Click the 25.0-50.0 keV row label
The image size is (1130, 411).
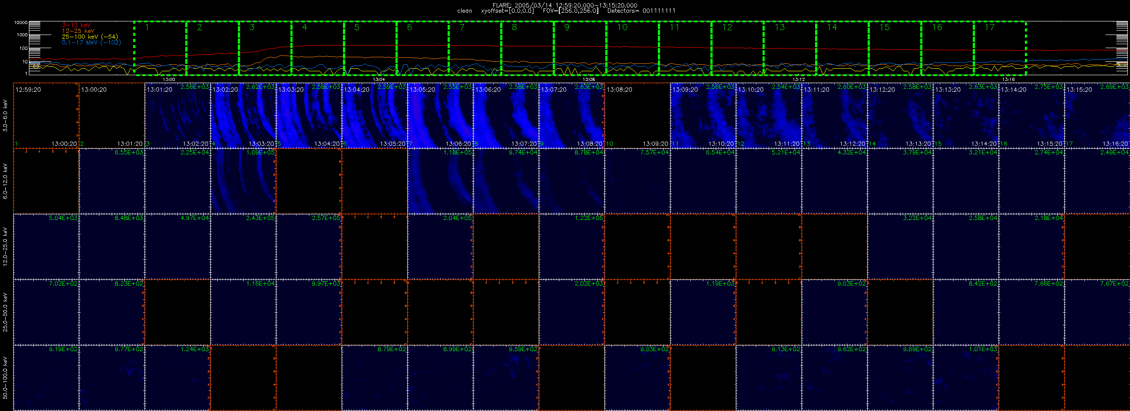pyautogui.click(x=5, y=312)
